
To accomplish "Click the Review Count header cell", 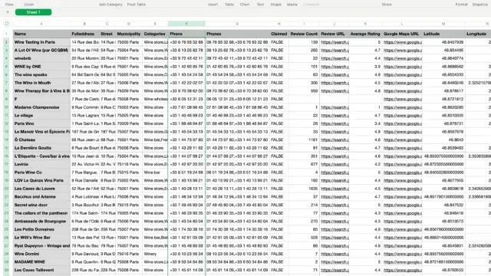I will [304, 34].
